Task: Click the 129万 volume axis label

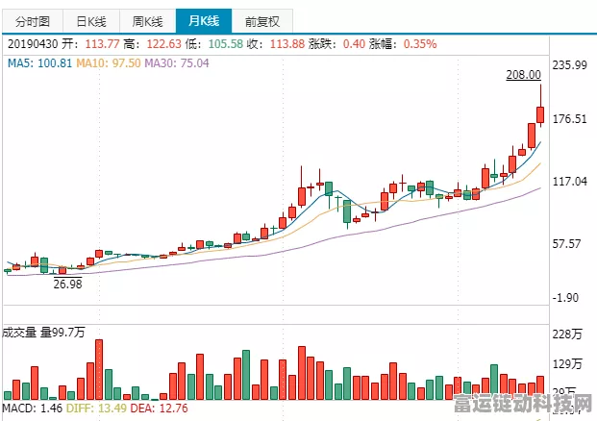Action: [x=567, y=364]
